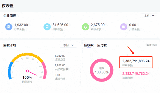Click the 1,932.00 订单金额 value
This screenshot has height=93, width=160.
click(21, 25)
